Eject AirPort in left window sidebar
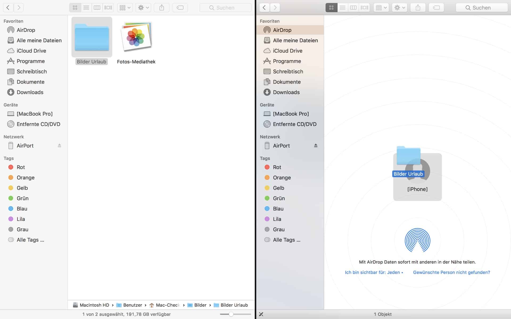This screenshot has height=319, width=511. (59, 145)
